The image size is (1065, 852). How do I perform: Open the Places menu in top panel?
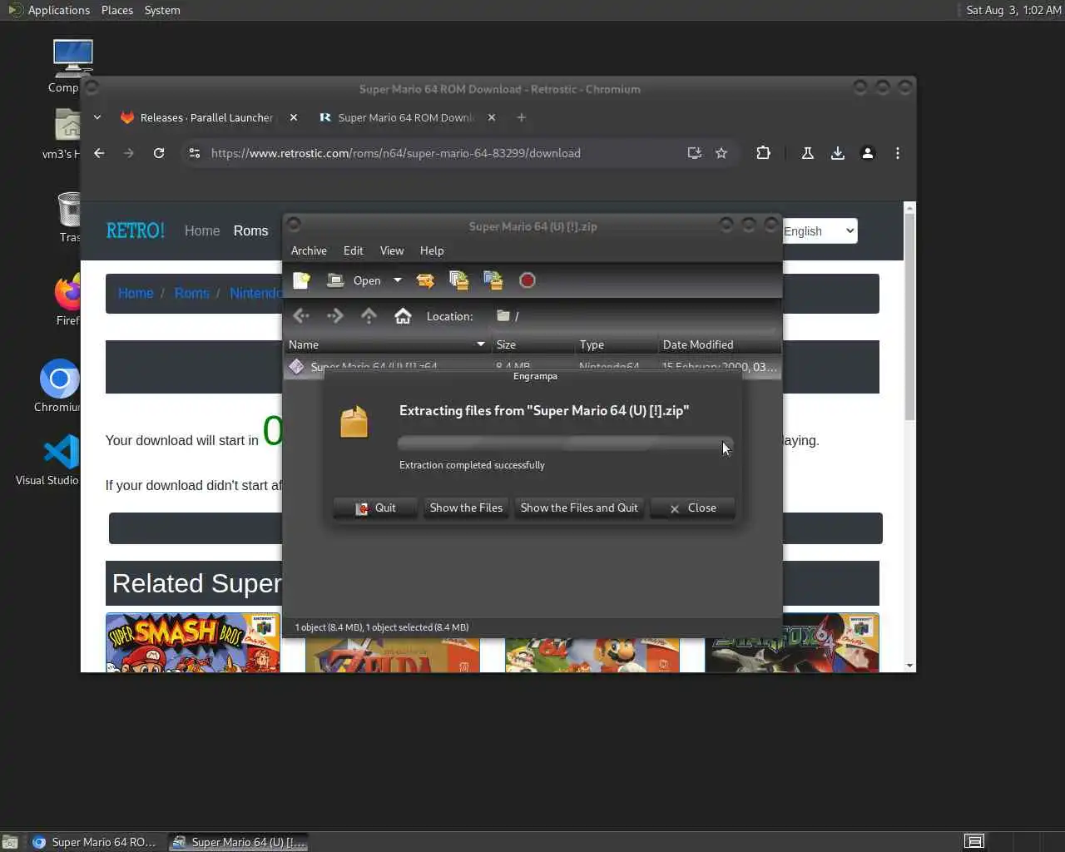pyautogui.click(x=117, y=10)
